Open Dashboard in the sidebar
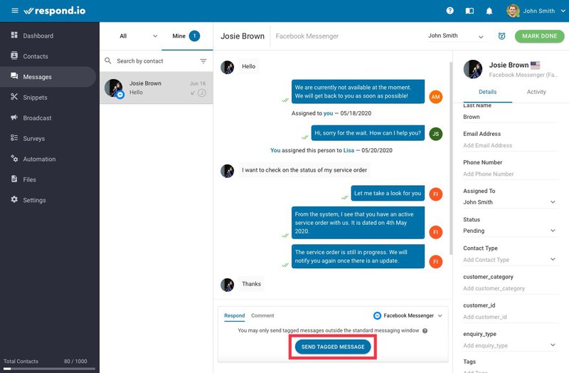The width and height of the screenshot is (569, 373). click(x=48, y=36)
